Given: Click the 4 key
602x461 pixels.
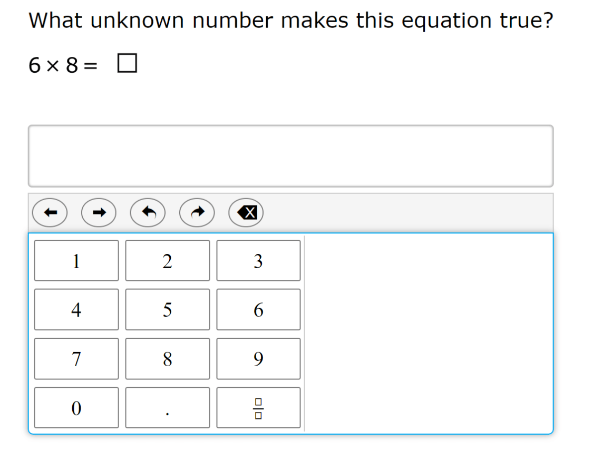Looking at the screenshot, I should (x=76, y=310).
